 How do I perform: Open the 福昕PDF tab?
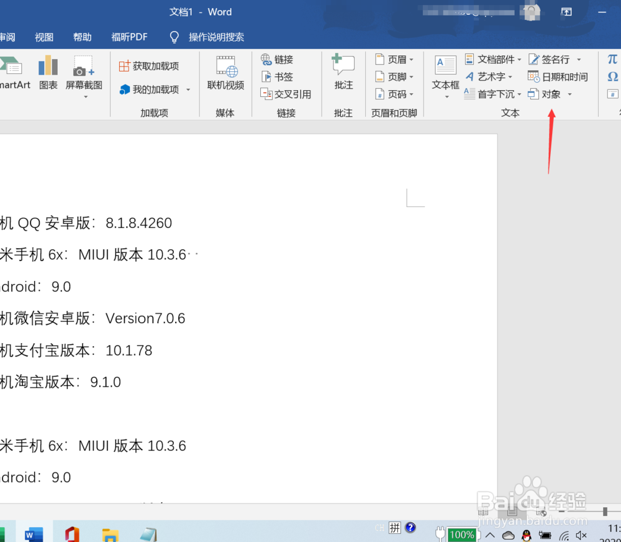129,37
